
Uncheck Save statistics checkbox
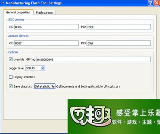click(x=11, y=86)
